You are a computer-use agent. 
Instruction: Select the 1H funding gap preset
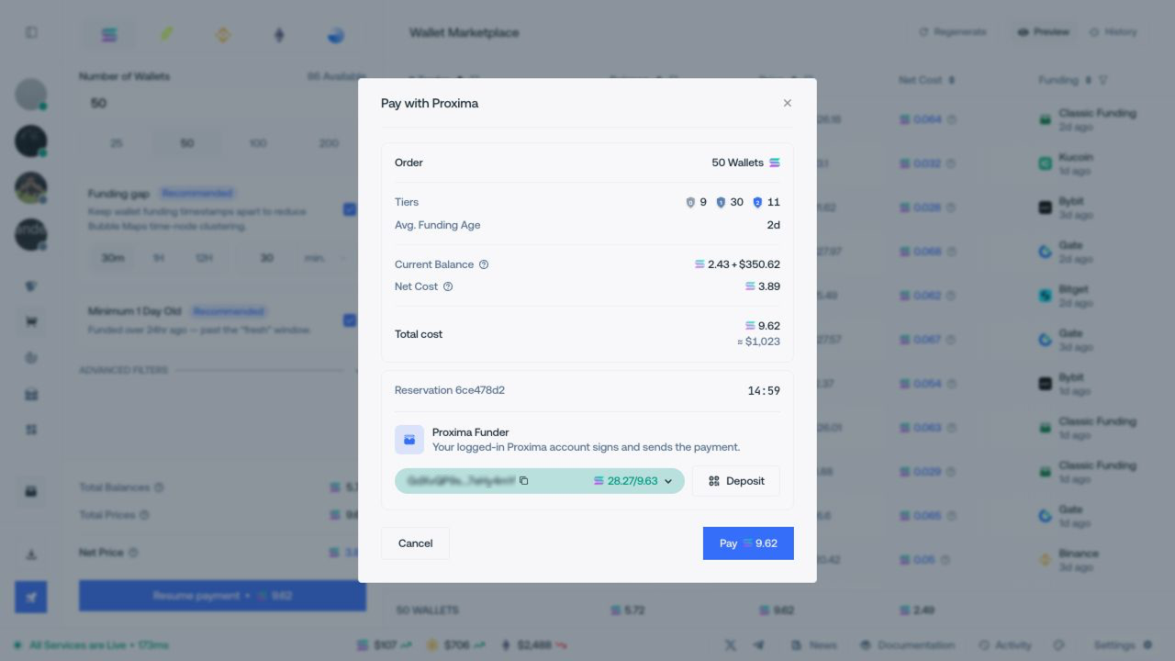(158, 258)
